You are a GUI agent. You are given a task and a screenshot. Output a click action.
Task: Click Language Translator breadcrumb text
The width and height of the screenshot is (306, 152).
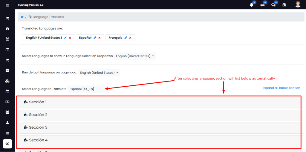(x=48, y=17)
